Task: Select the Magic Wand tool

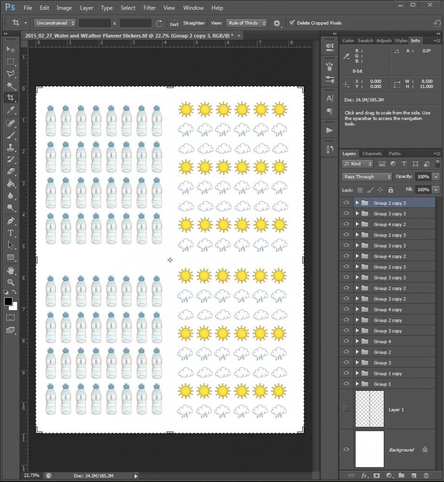Action: coord(11,86)
